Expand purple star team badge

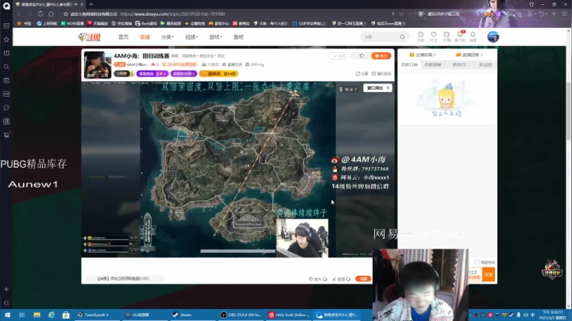(x=152, y=74)
